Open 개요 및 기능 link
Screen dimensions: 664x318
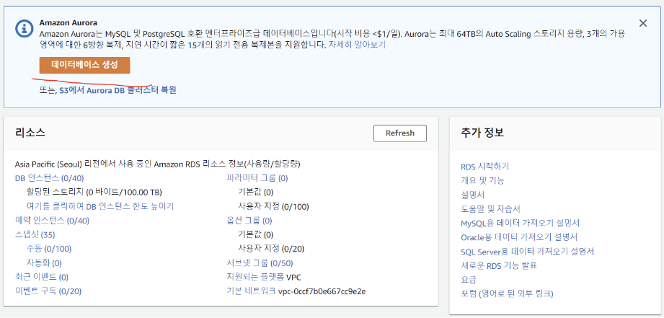point(482,180)
